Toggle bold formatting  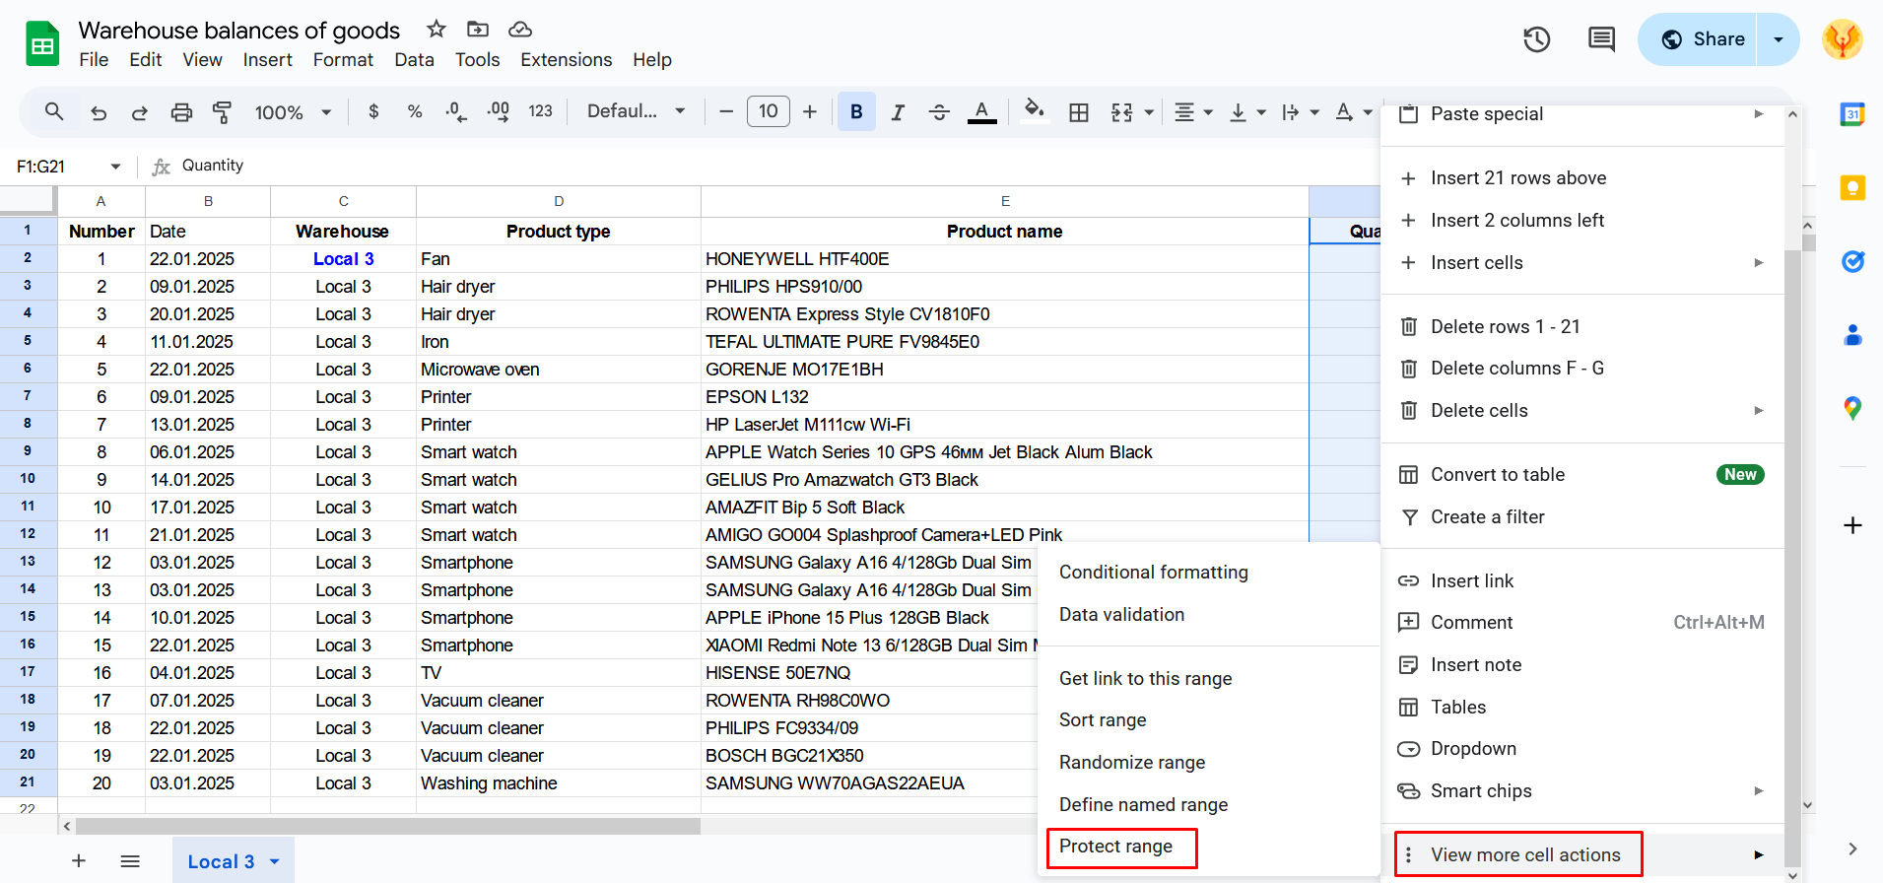point(856,112)
